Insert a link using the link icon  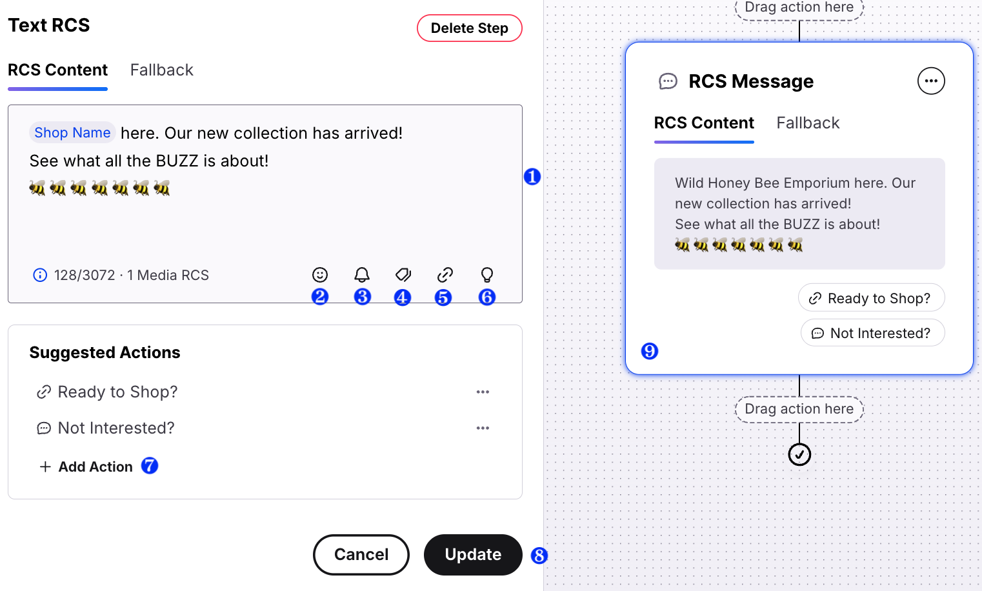click(445, 275)
